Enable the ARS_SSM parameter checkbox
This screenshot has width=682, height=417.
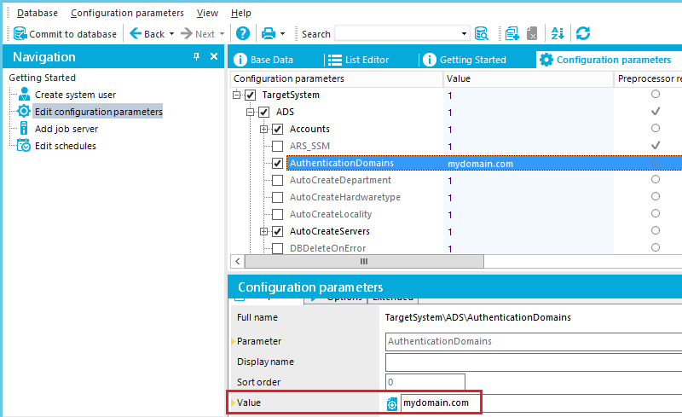point(278,146)
